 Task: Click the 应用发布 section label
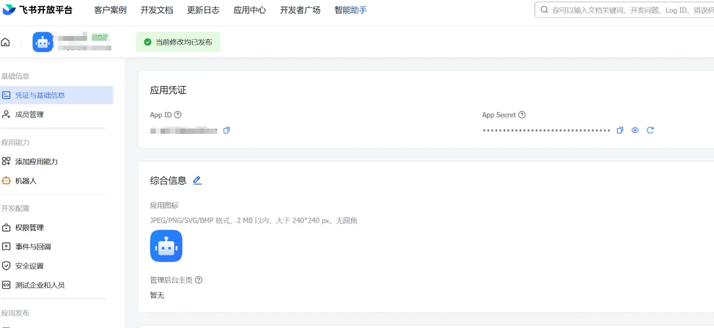tap(15, 313)
